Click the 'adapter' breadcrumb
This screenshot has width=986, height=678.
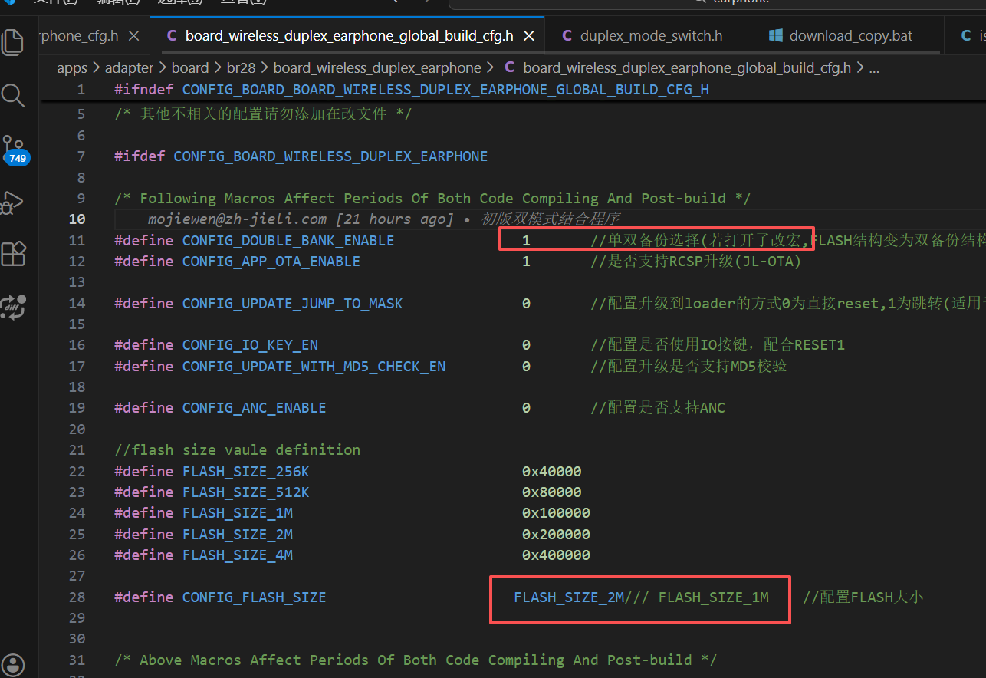click(130, 67)
